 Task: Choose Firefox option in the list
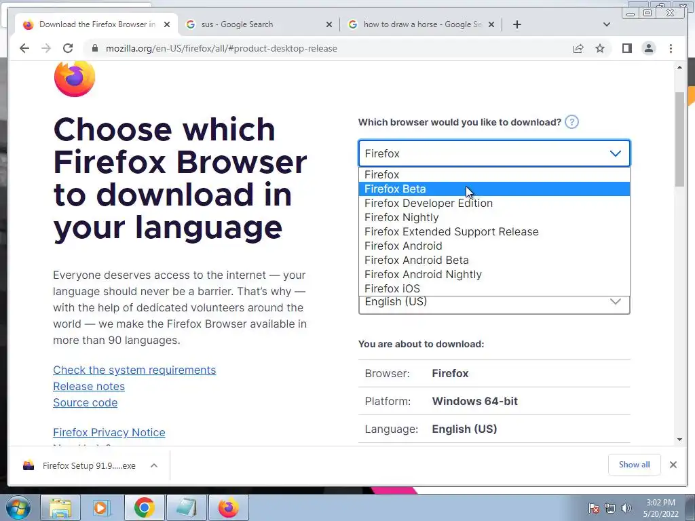(x=494, y=174)
